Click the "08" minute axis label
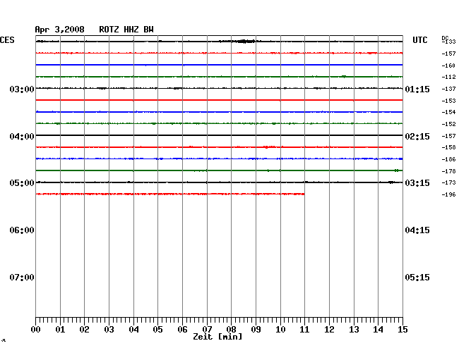 coord(231,330)
